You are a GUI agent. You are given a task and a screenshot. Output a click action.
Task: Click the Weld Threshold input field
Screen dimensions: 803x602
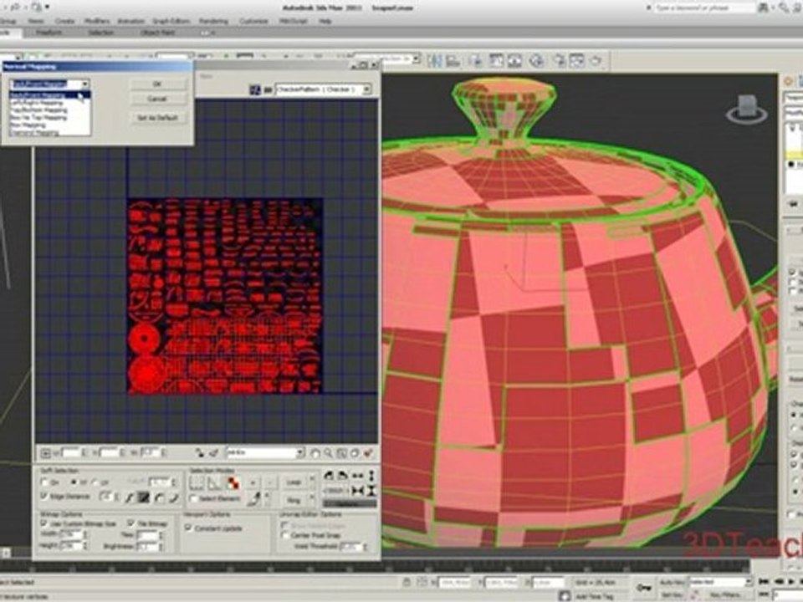pos(350,547)
